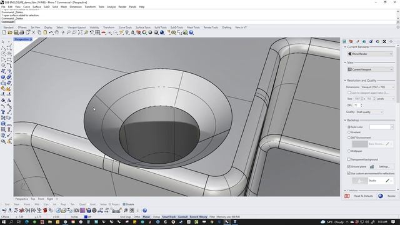Click the color wheel Layers icon

tap(144, 32)
